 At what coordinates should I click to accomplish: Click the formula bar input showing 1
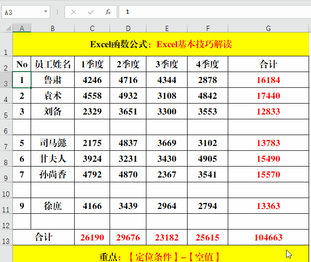(211, 12)
